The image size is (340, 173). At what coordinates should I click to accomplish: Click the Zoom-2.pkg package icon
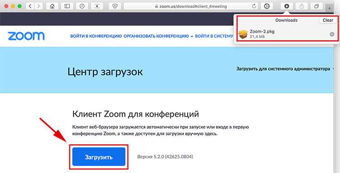point(243,34)
